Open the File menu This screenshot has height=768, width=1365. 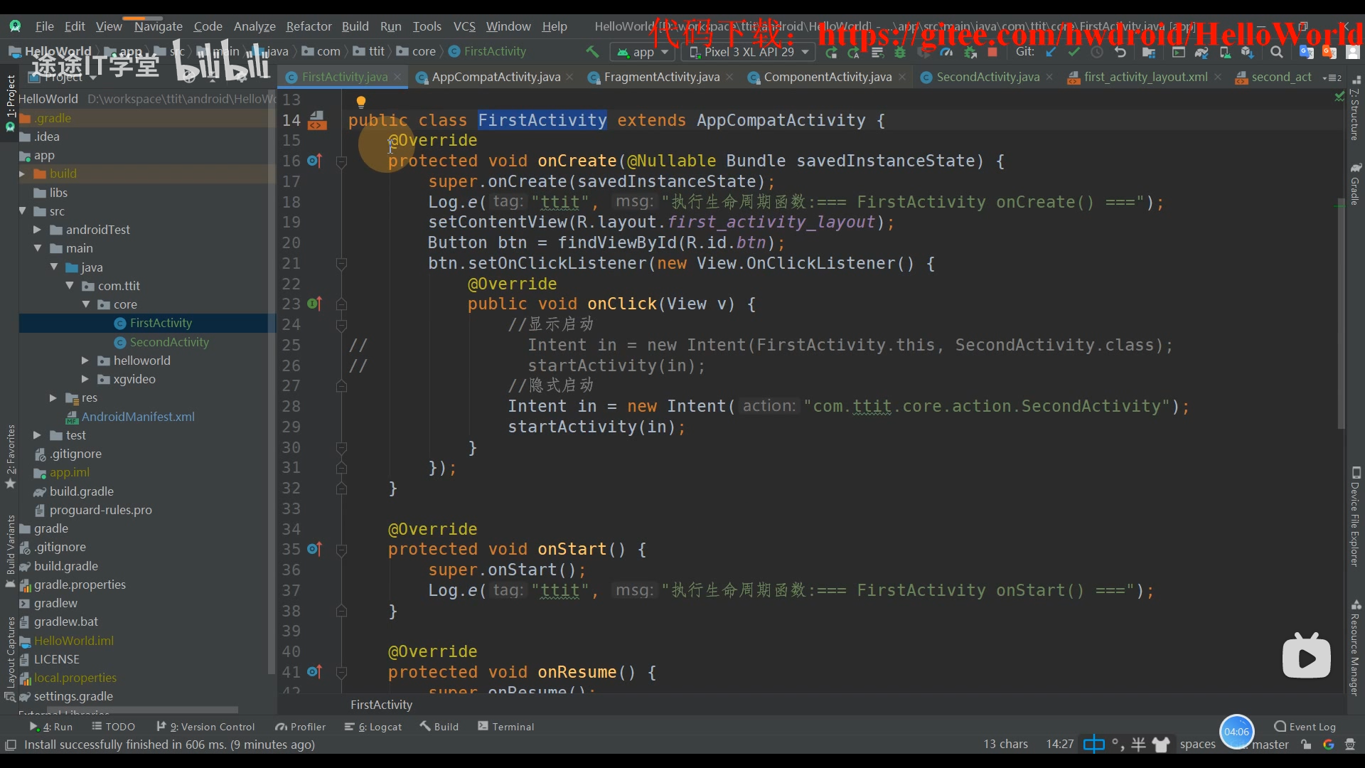[x=44, y=26]
